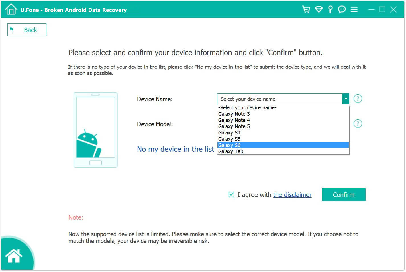Choose Galaxy Note 3 in the dropdown
Viewport: 406px width, 272px height.
(x=234, y=114)
